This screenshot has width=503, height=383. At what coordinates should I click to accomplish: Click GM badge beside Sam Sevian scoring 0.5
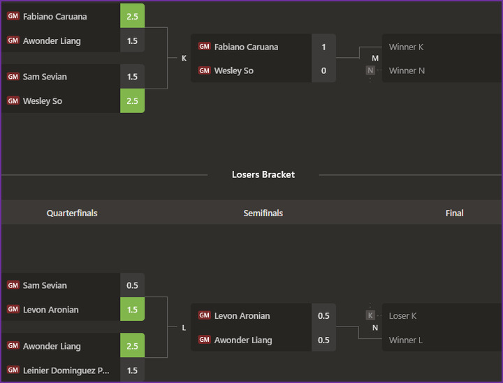click(x=13, y=285)
